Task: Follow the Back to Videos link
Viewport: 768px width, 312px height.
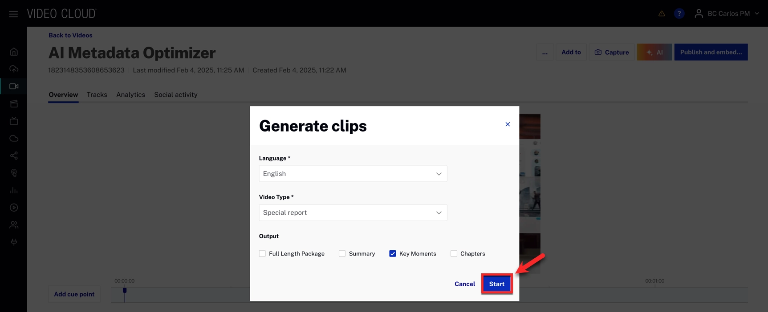Action: pyautogui.click(x=70, y=36)
